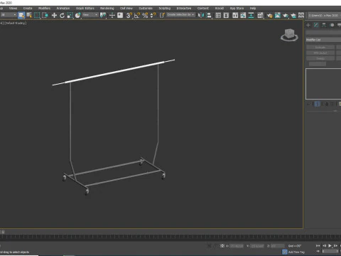Toggle Spinner Snap
341x256 pixels.
153,16
